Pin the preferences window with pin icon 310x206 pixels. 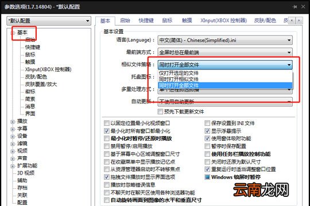[x=294, y=7]
